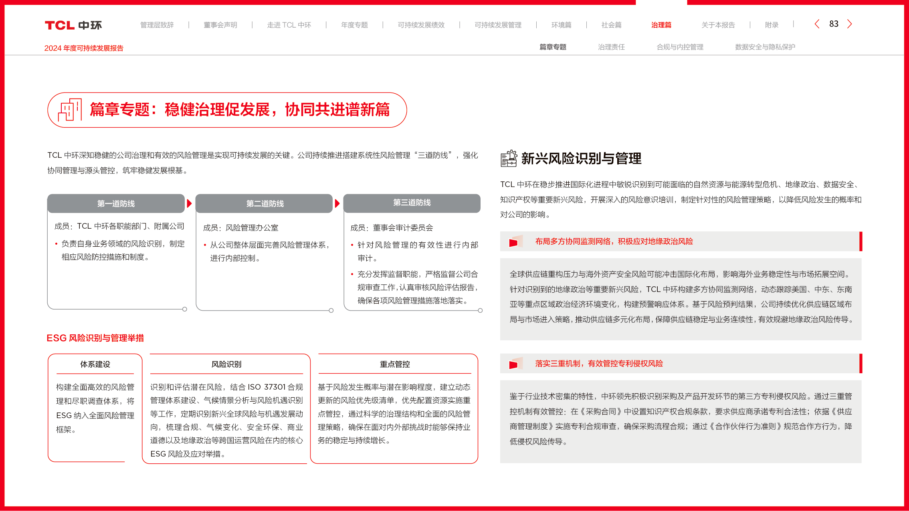This screenshot has width=909, height=511.
Task: Go to the 合规与内控管理 sub-section
Action: (680, 47)
